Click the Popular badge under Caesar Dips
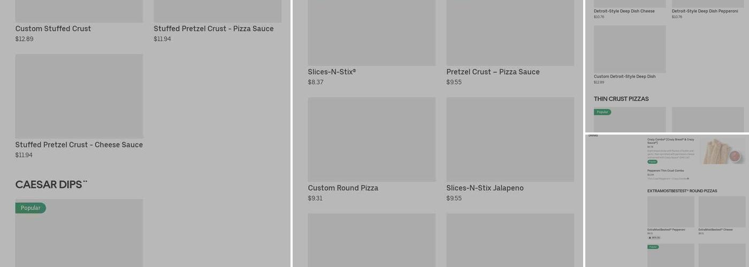The image size is (749, 267). coord(30,208)
